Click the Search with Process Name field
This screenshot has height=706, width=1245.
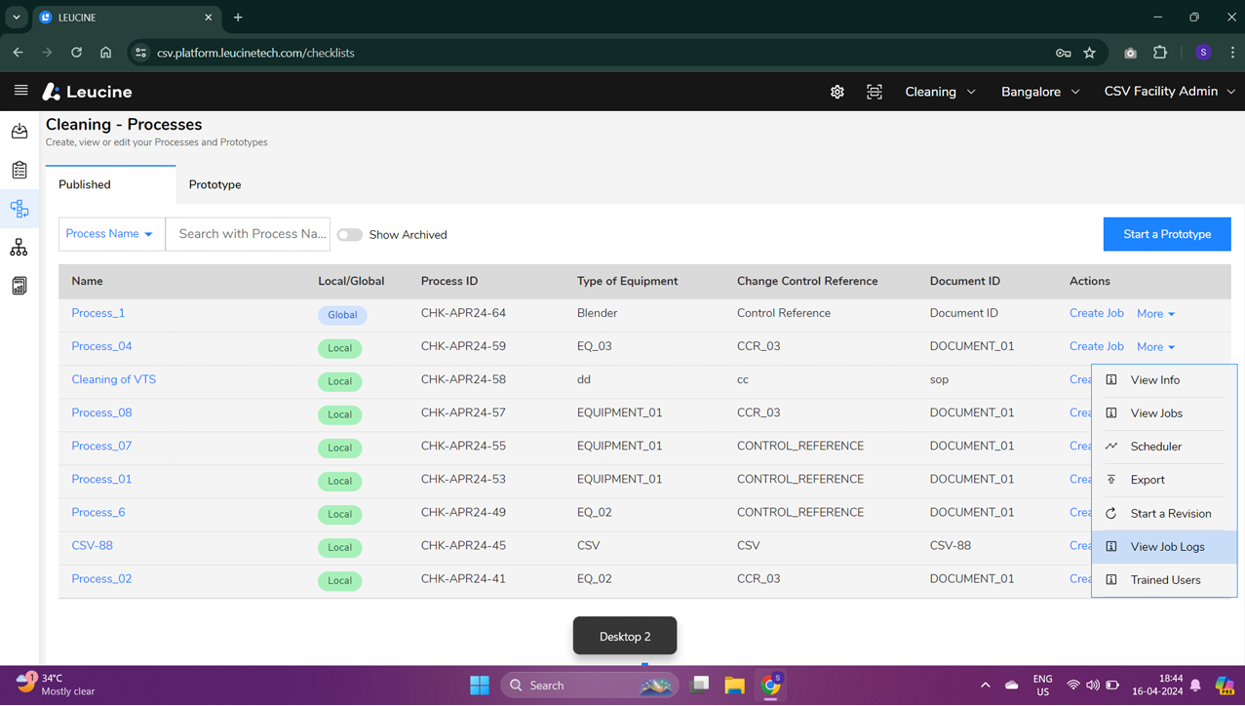click(x=247, y=233)
